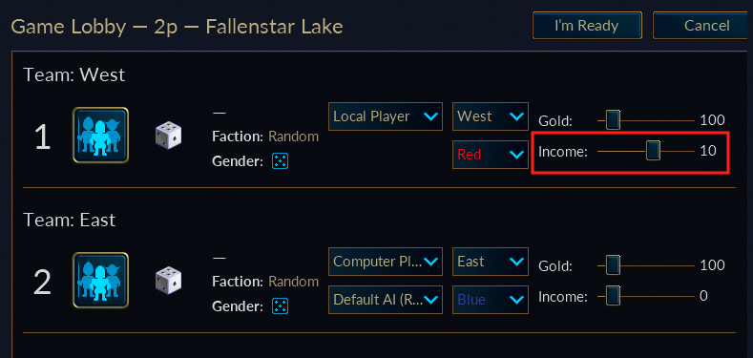Click player 1's Gold slider handle
The width and height of the screenshot is (753, 358).
[x=613, y=120]
